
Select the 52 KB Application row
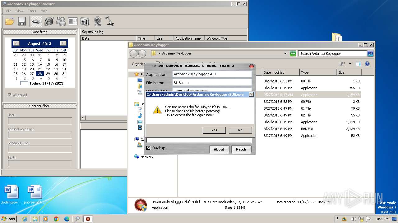click(270, 136)
